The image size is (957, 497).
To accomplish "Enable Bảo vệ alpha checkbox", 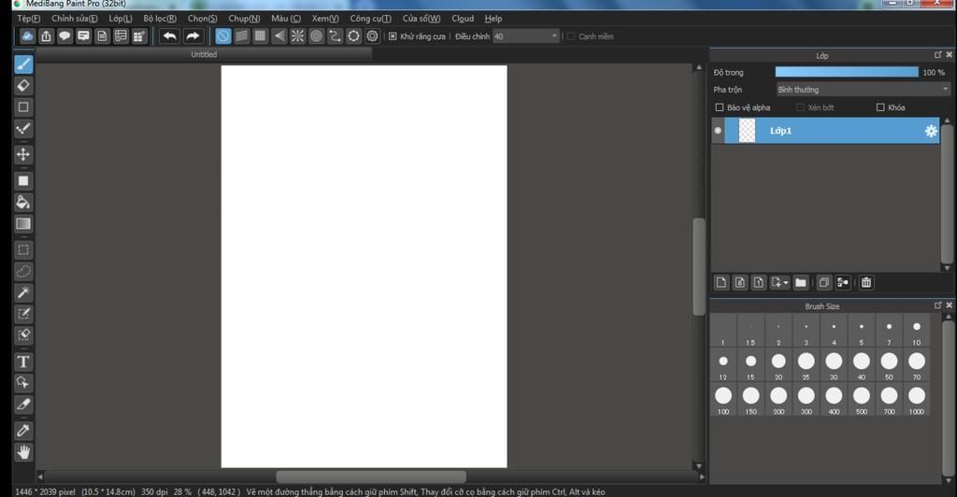I will pos(720,107).
